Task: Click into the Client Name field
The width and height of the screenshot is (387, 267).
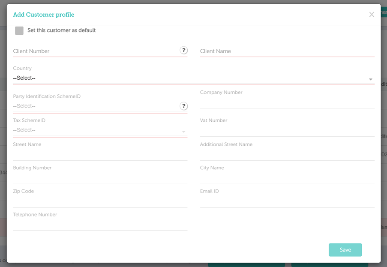Action: click(x=287, y=51)
